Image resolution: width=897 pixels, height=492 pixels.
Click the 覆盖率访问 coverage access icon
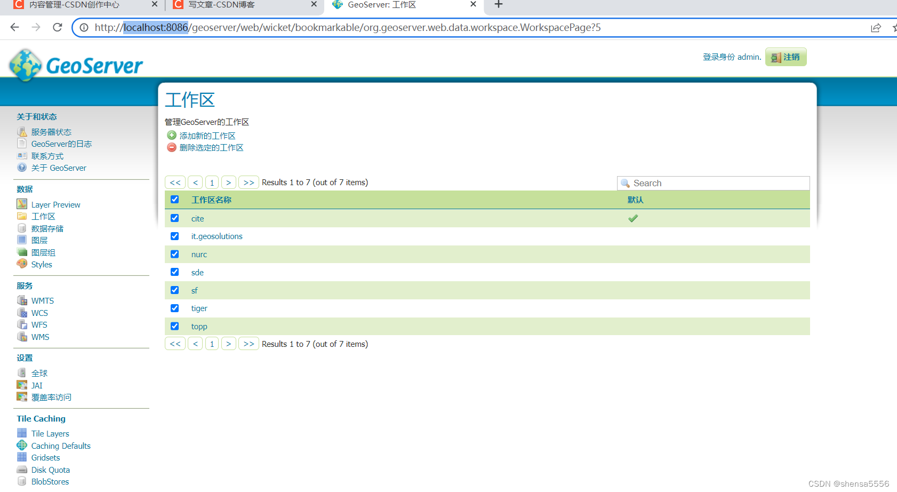click(x=22, y=397)
